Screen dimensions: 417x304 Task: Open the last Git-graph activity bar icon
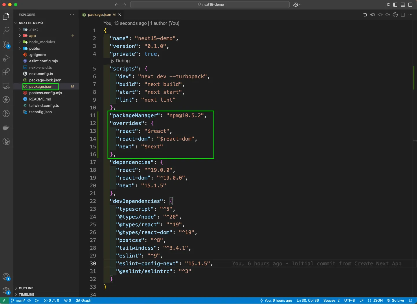(6, 141)
